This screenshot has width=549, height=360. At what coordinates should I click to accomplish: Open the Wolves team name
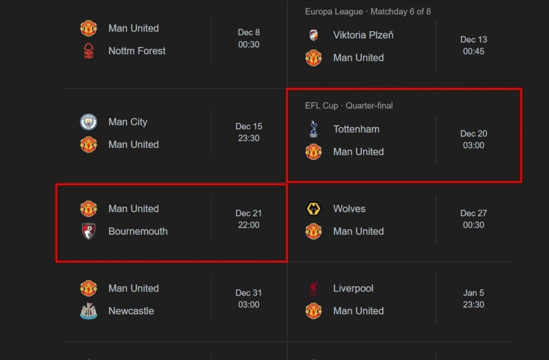349,209
